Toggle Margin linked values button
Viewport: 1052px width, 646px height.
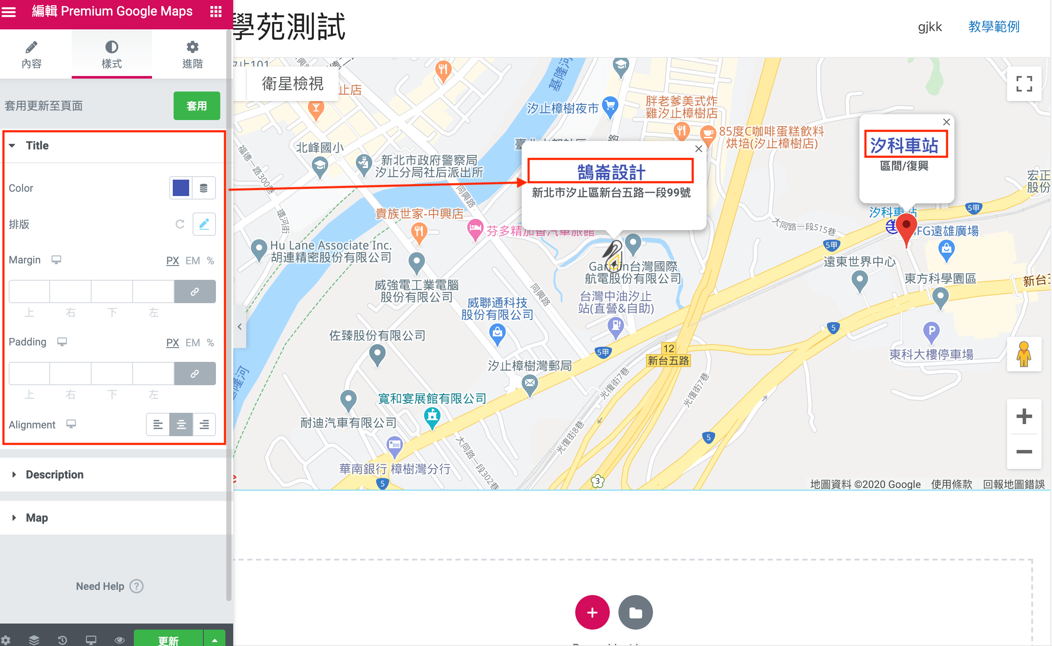[x=195, y=291]
